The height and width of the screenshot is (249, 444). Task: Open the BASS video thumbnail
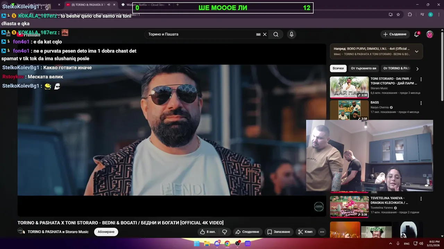pyautogui.click(x=349, y=110)
